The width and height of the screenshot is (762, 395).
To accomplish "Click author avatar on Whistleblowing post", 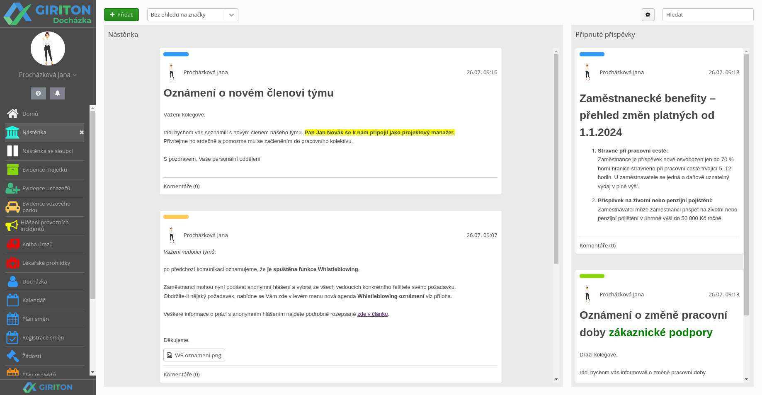I will [172, 235].
